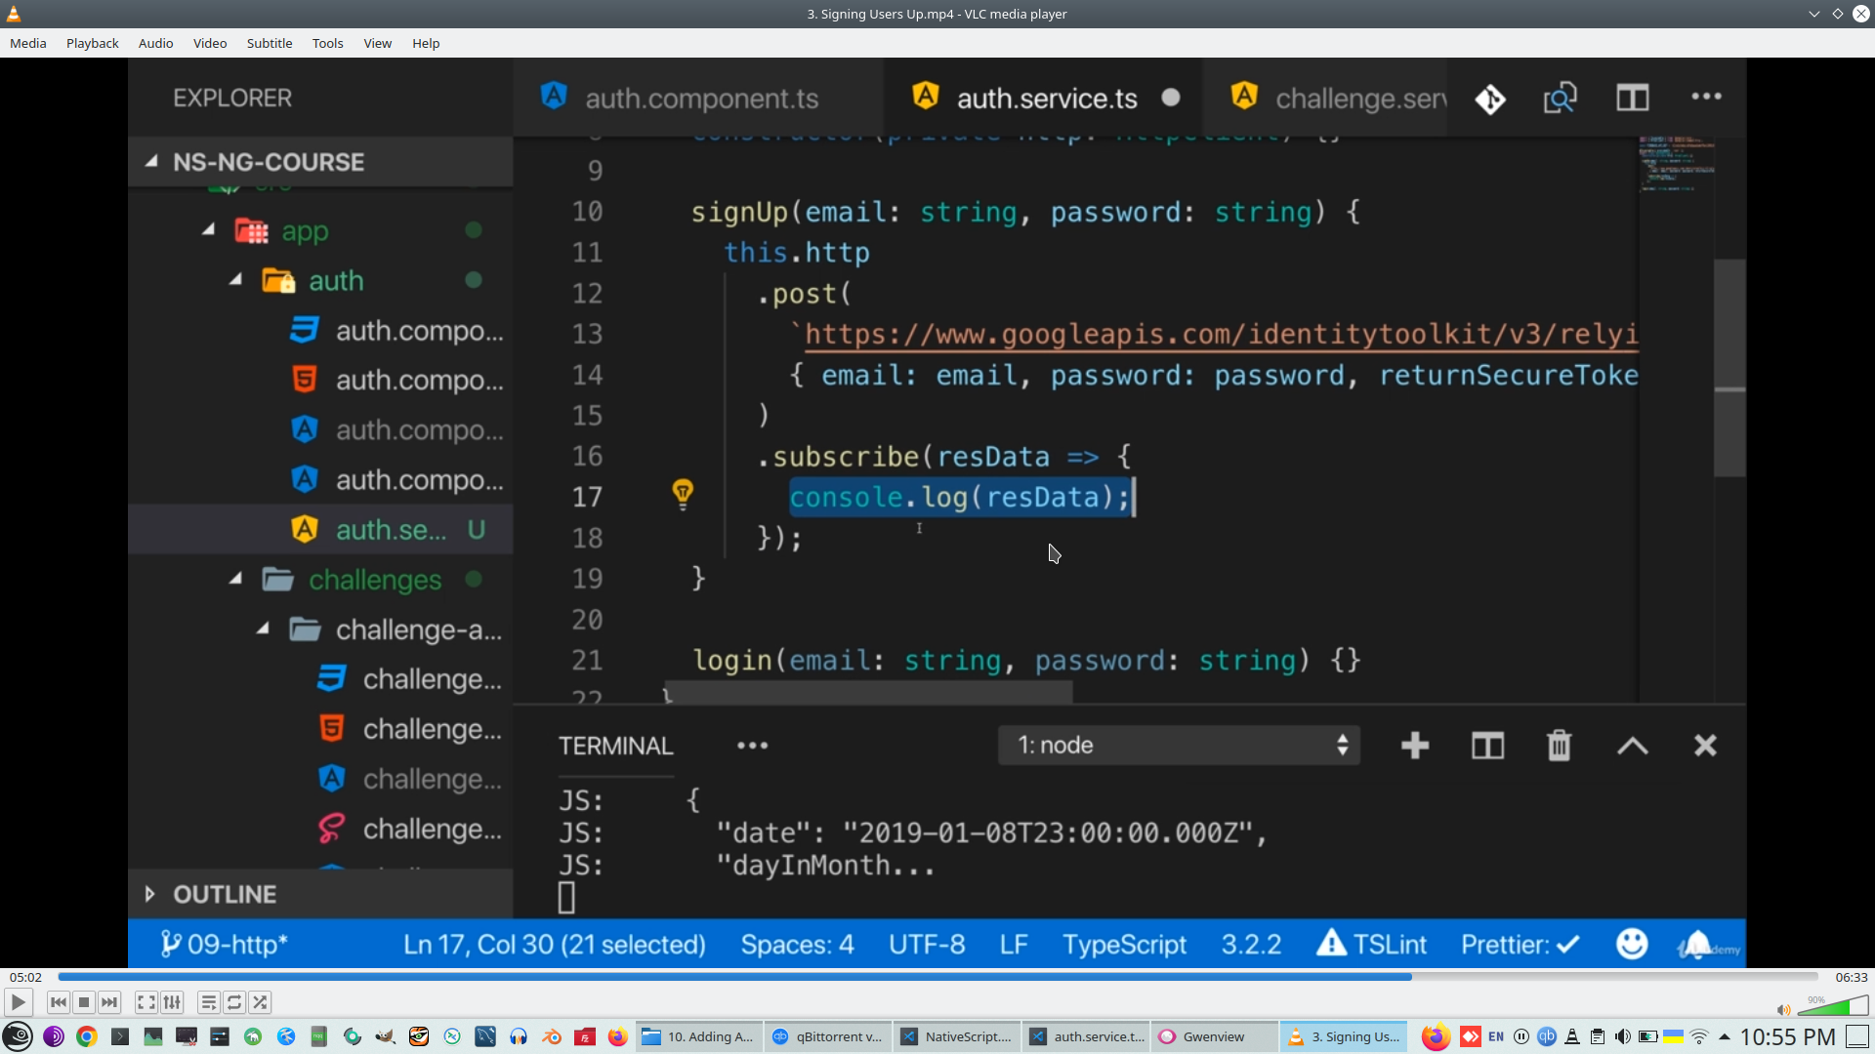Viewport: 1875px width, 1054px height.
Task: Toggle loop/repeat mode
Action: tap(234, 1002)
